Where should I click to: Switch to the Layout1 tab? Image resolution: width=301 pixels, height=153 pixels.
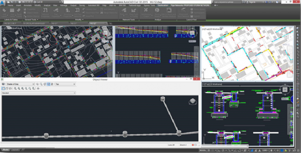click(15, 150)
